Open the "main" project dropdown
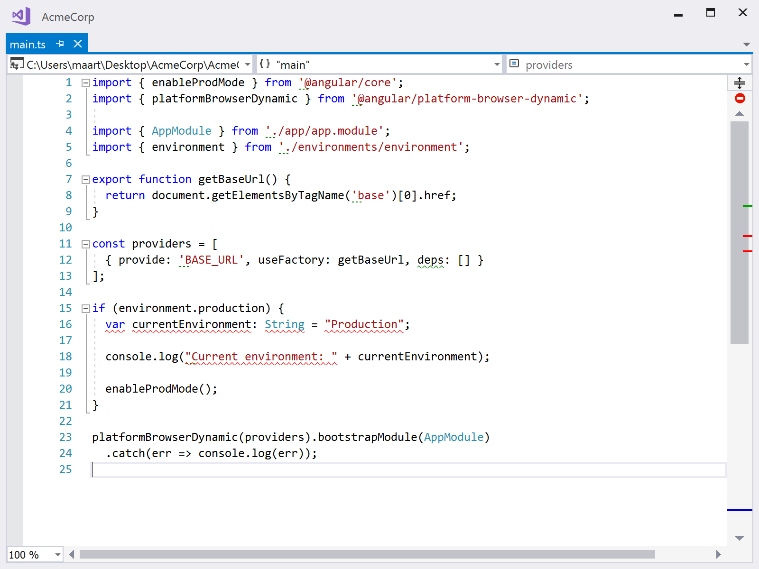The image size is (759, 569). point(496,64)
